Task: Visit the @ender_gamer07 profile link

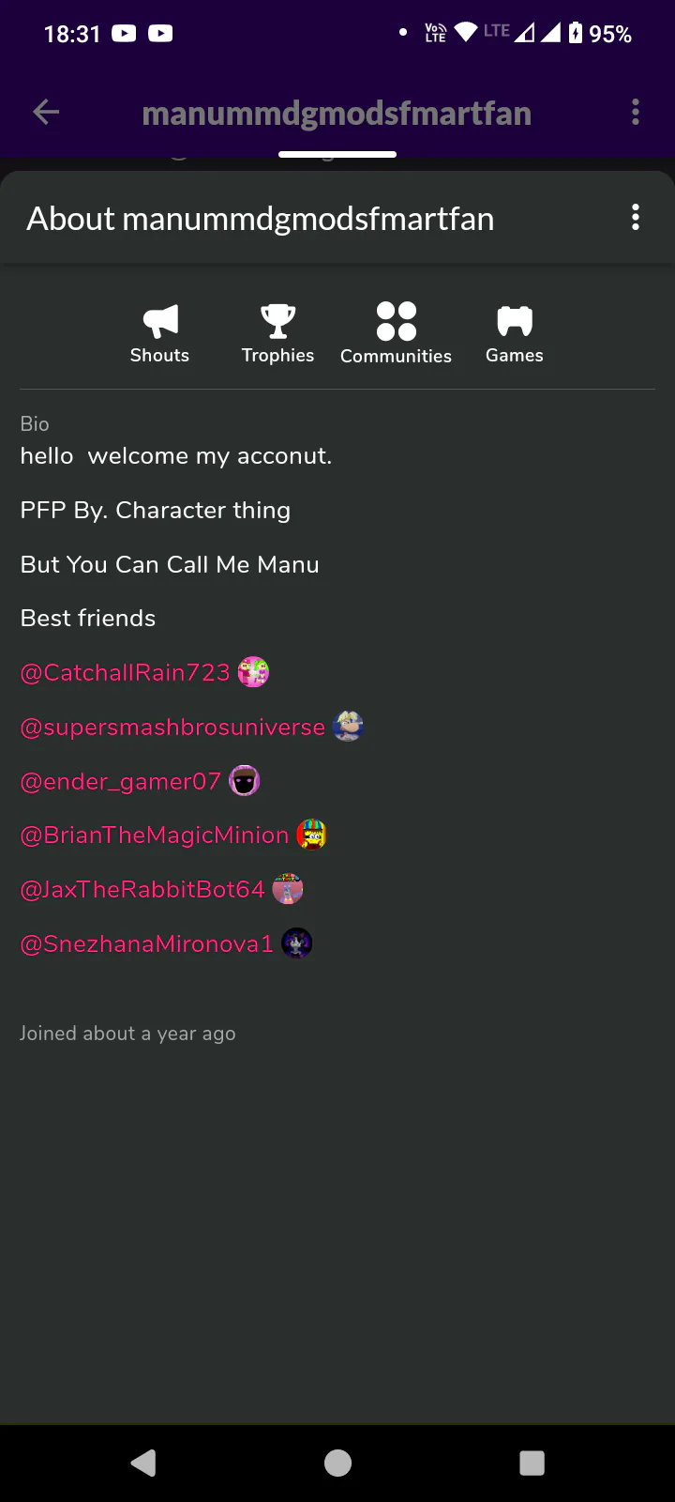Action: tap(121, 782)
